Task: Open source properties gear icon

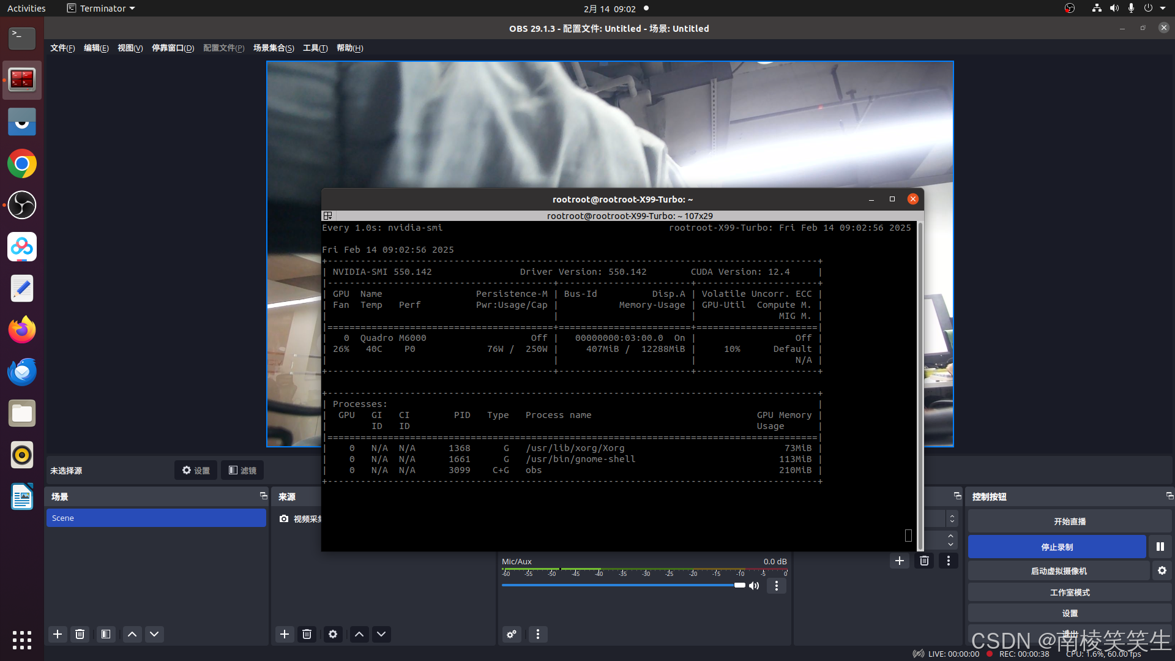Action: point(333,634)
